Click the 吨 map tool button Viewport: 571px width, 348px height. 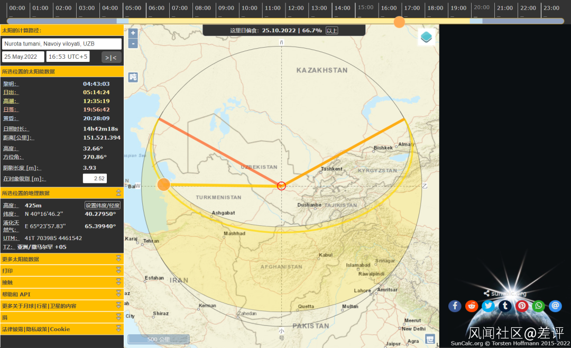(133, 77)
